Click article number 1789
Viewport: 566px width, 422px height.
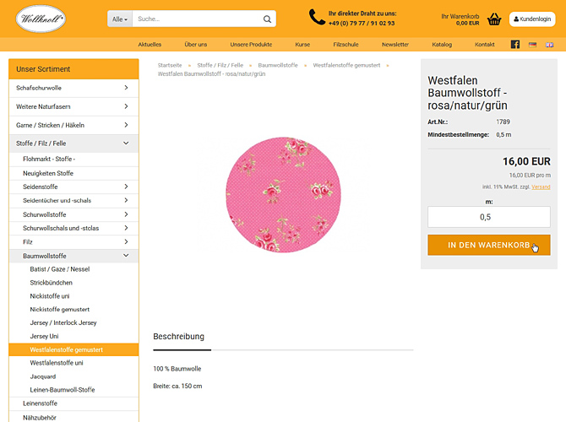pyautogui.click(x=503, y=122)
